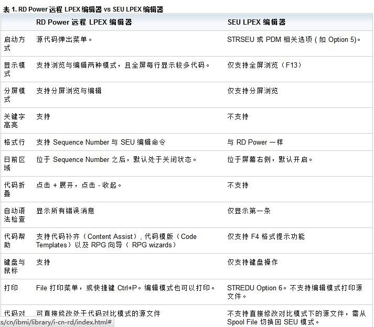This screenshot has height=327, width=374.
Task: Click '不支持' in the 关键字高亮 row
Action: point(238,116)
